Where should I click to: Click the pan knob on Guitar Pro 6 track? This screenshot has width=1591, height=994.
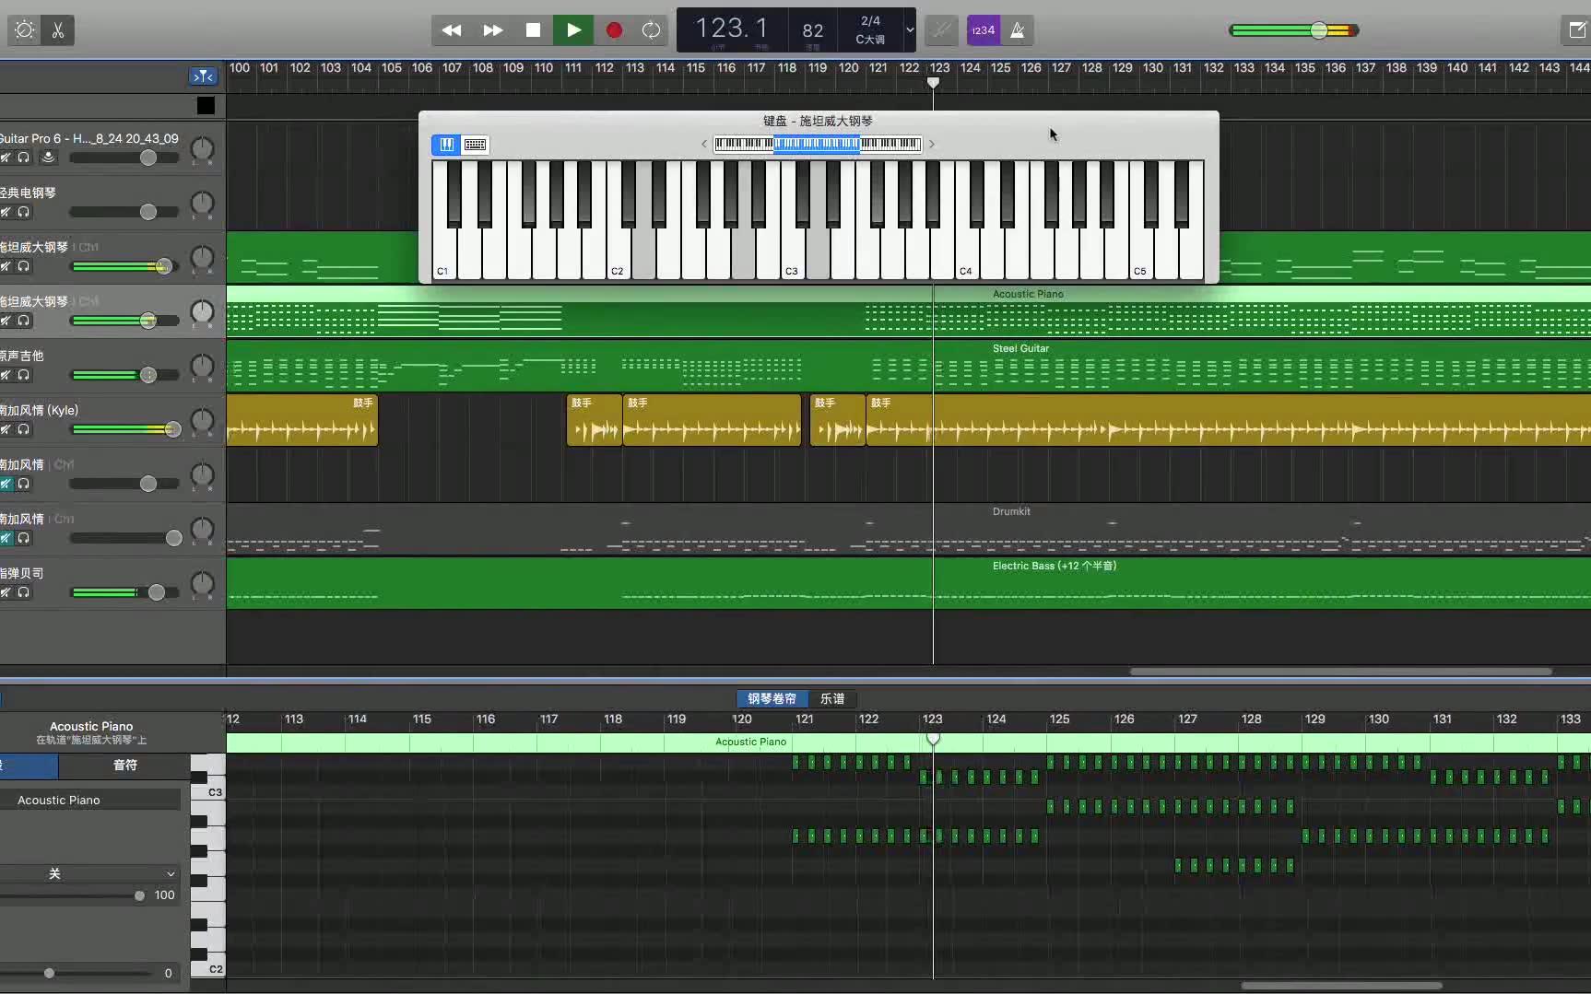click(x=202, y=149)
